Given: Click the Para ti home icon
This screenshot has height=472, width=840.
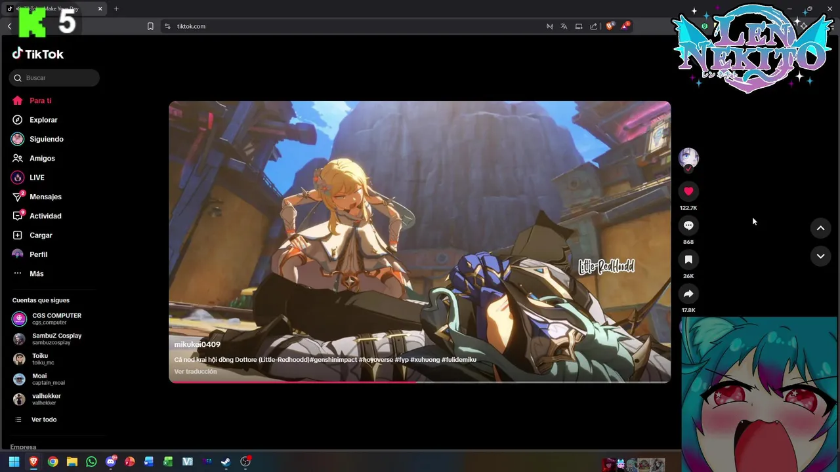Looking at the screenshot, I should 18,101.
